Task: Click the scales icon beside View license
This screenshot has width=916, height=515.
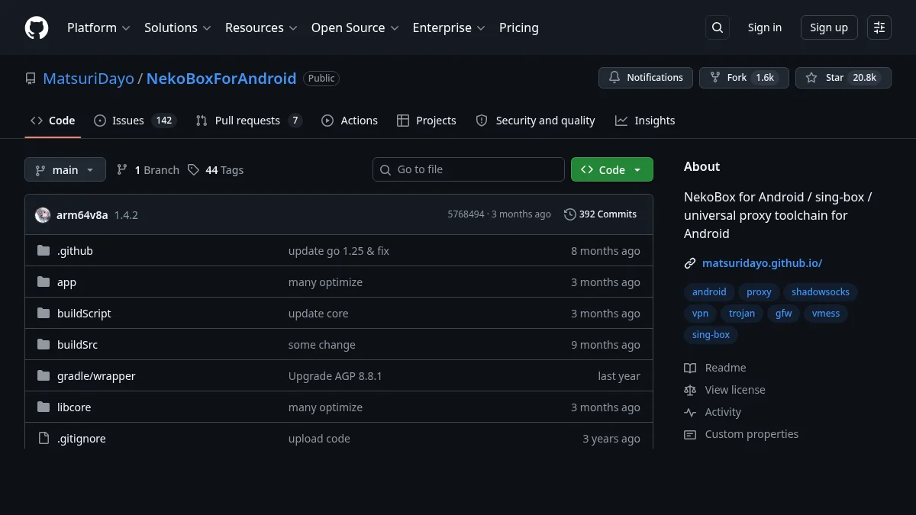Action: [x=690, y=390]
